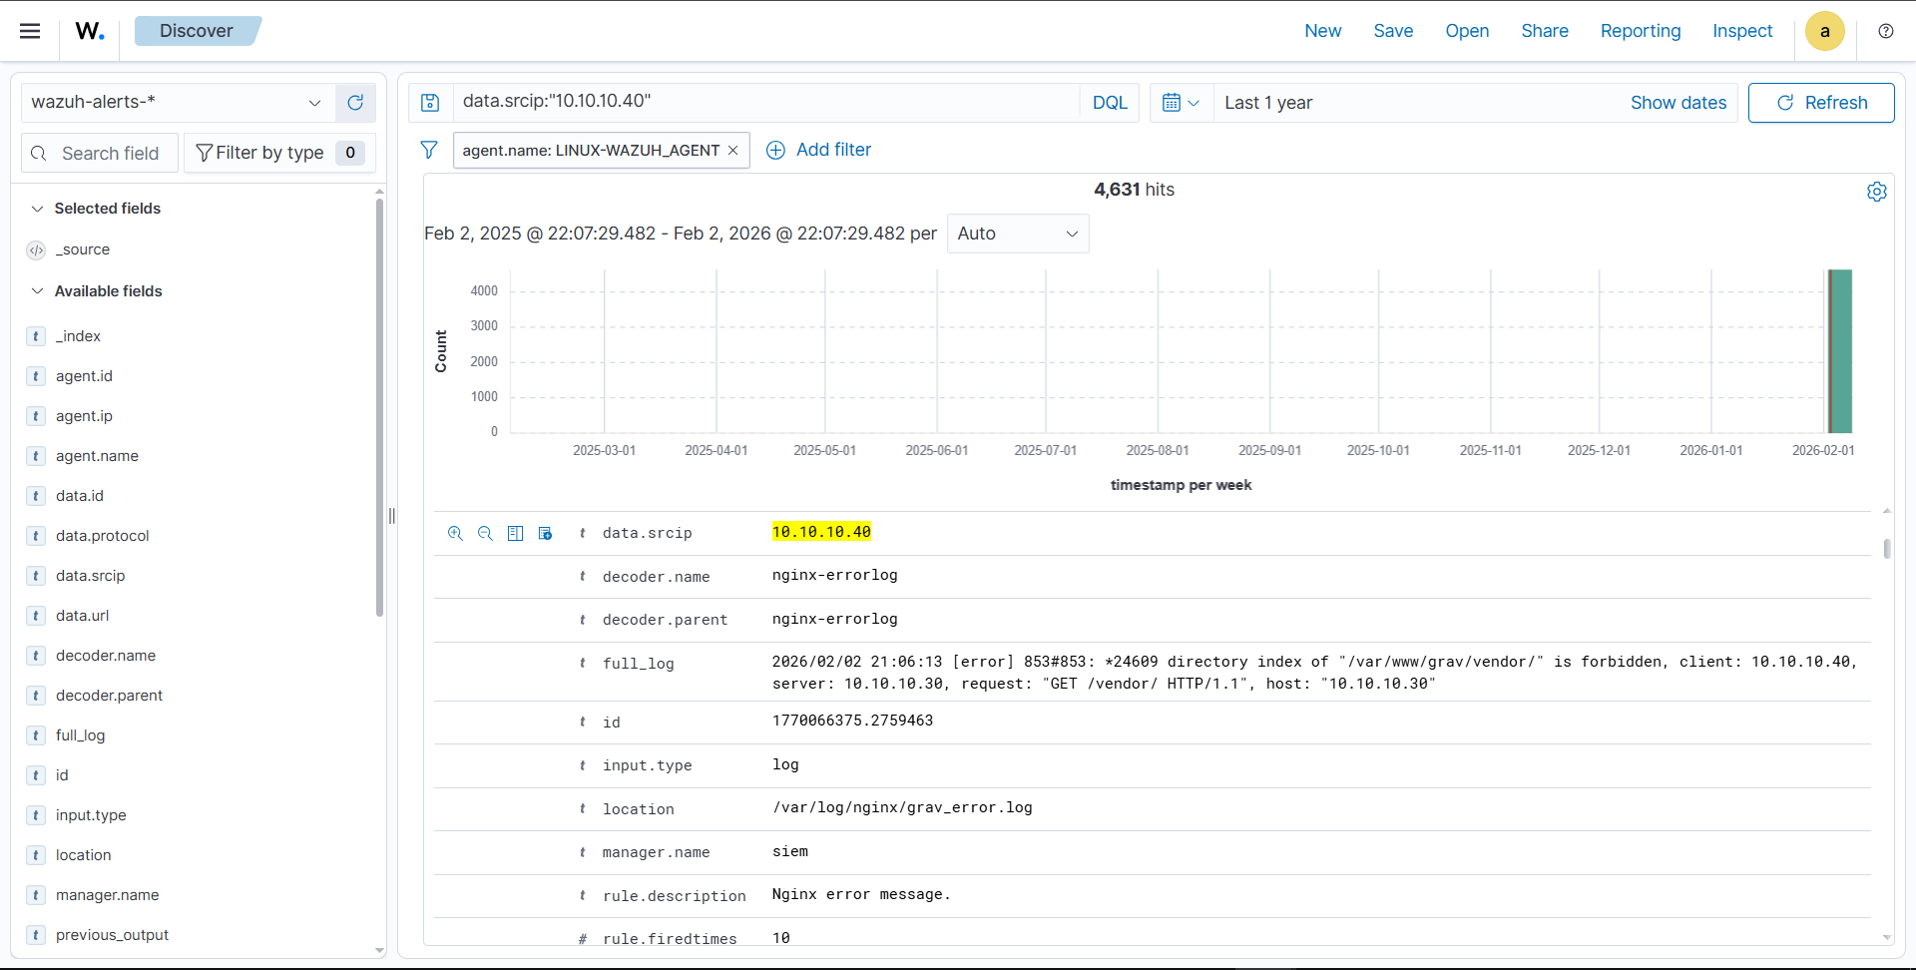Image resolution: width=1916 pixels, height=970 pixels.
Task: Click the help icon in header
Action: point(1885,31)
